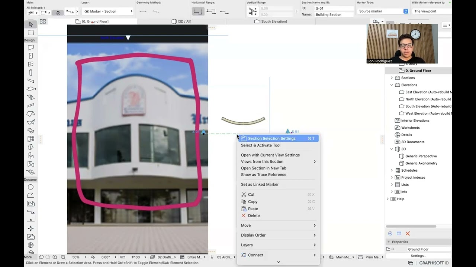476x267 pixels.
Task: Collapse the Elevations tree node
Action: coord(392,85)
